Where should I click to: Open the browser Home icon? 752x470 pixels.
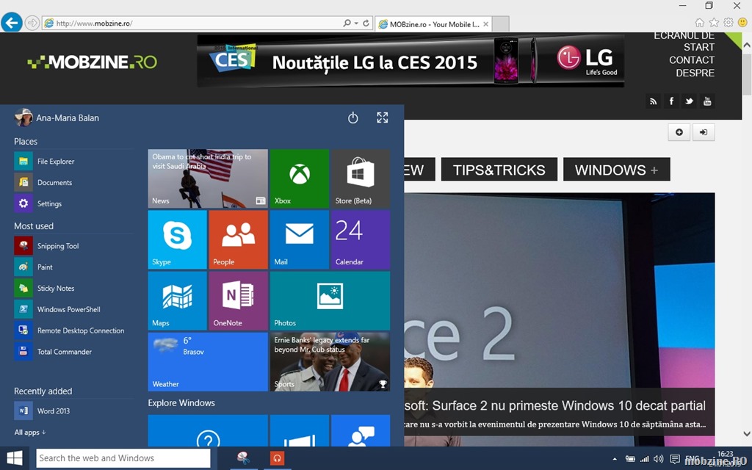700,23
